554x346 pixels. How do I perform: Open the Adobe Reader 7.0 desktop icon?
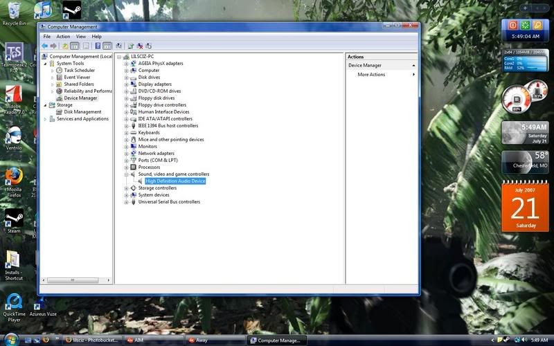(14, 100)
